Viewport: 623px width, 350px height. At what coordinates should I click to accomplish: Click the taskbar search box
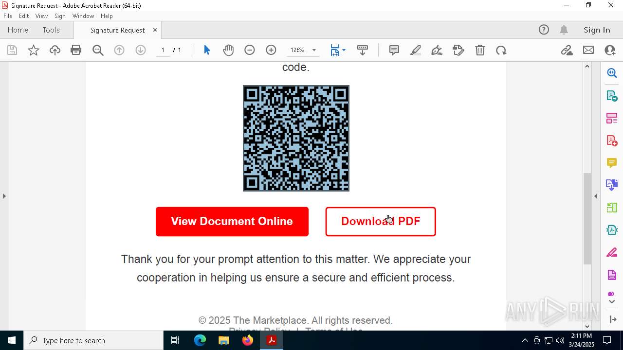point(93,340)
